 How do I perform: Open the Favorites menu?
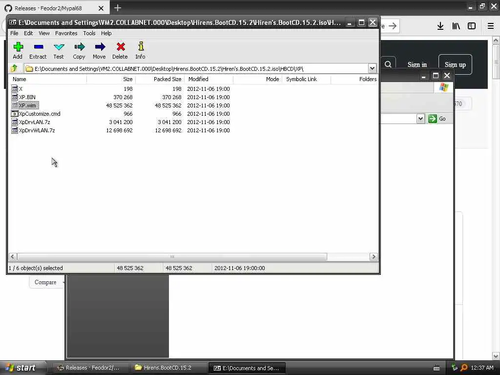coord(66,33)
